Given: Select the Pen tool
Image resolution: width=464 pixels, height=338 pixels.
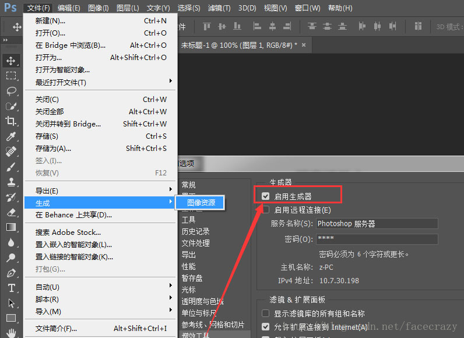Looking at the screenshot, I should [11, 273].
